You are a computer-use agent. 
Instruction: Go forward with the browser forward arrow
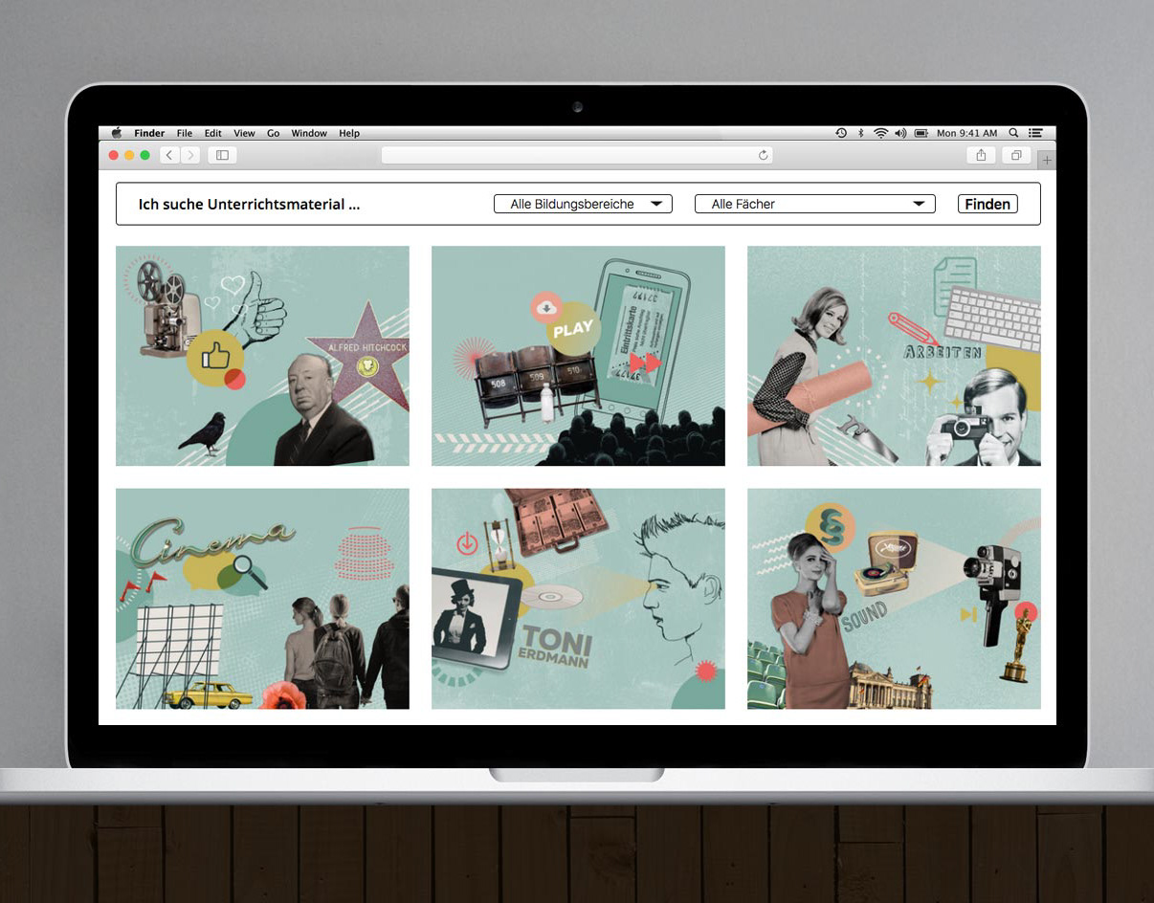(x=190, y=155)
